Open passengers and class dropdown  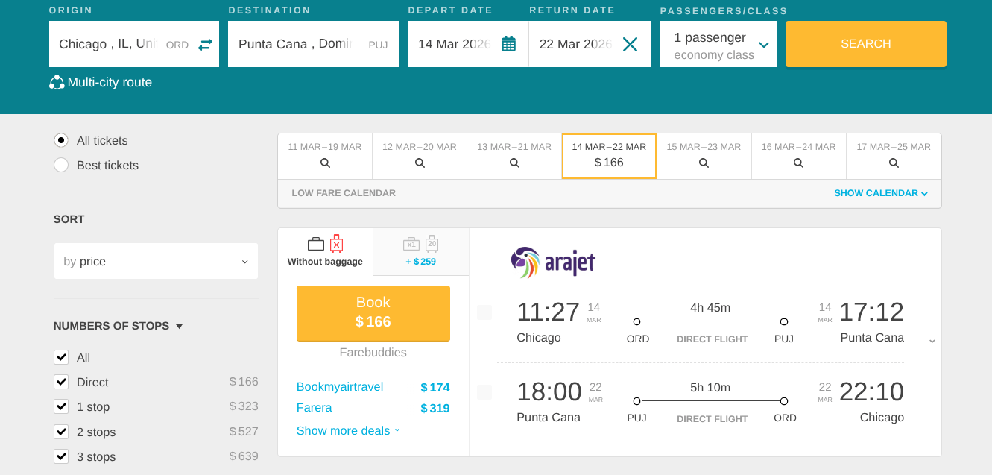[x=718, y=45]
